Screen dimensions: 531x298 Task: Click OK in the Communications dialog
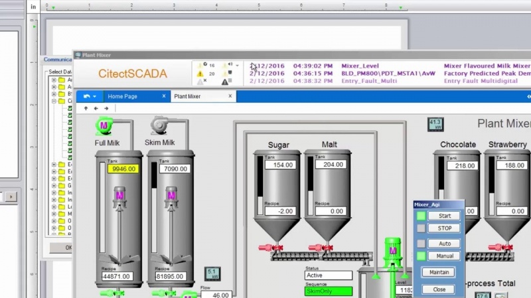point(62,248)
